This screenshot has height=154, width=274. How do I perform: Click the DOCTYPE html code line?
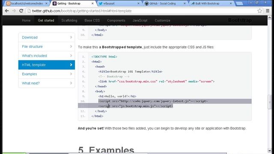tap(104, 57)
